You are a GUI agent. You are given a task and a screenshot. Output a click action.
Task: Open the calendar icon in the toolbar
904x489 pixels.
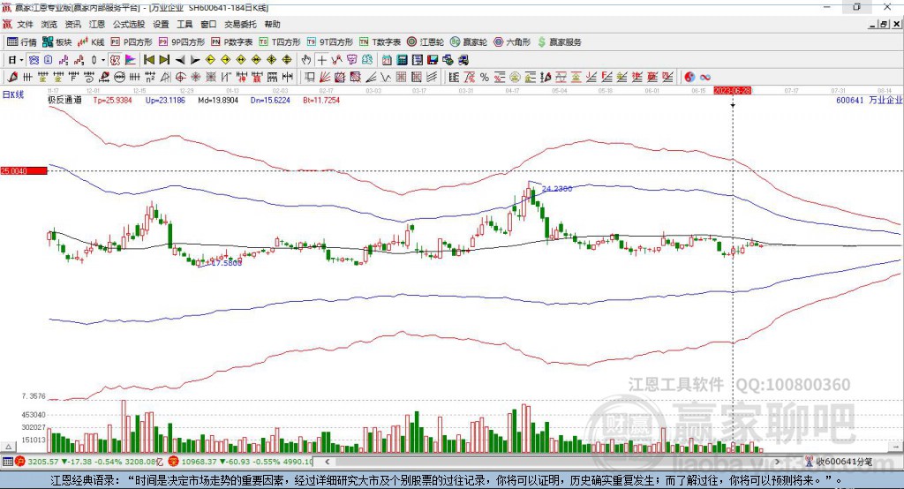387,60
